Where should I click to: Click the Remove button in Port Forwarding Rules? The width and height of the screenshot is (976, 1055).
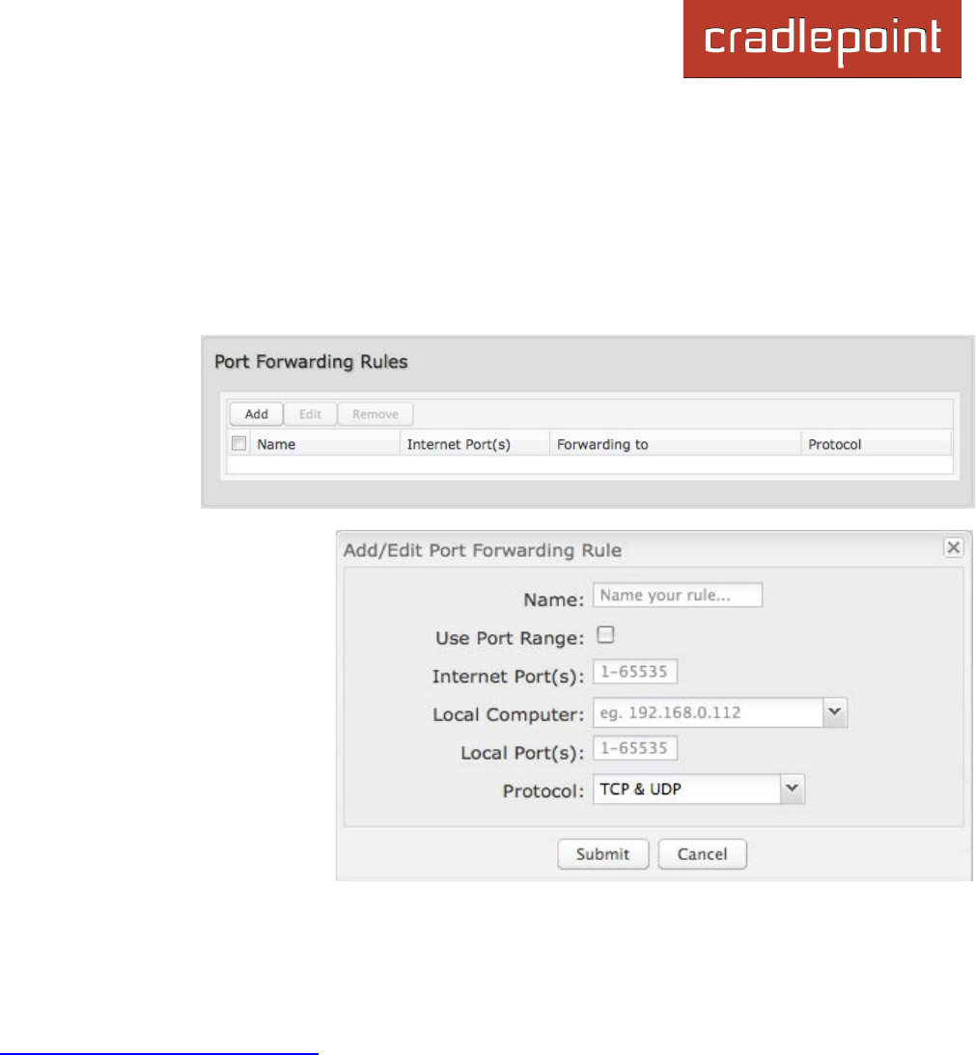pyautogui.click(x=375, y=414)
